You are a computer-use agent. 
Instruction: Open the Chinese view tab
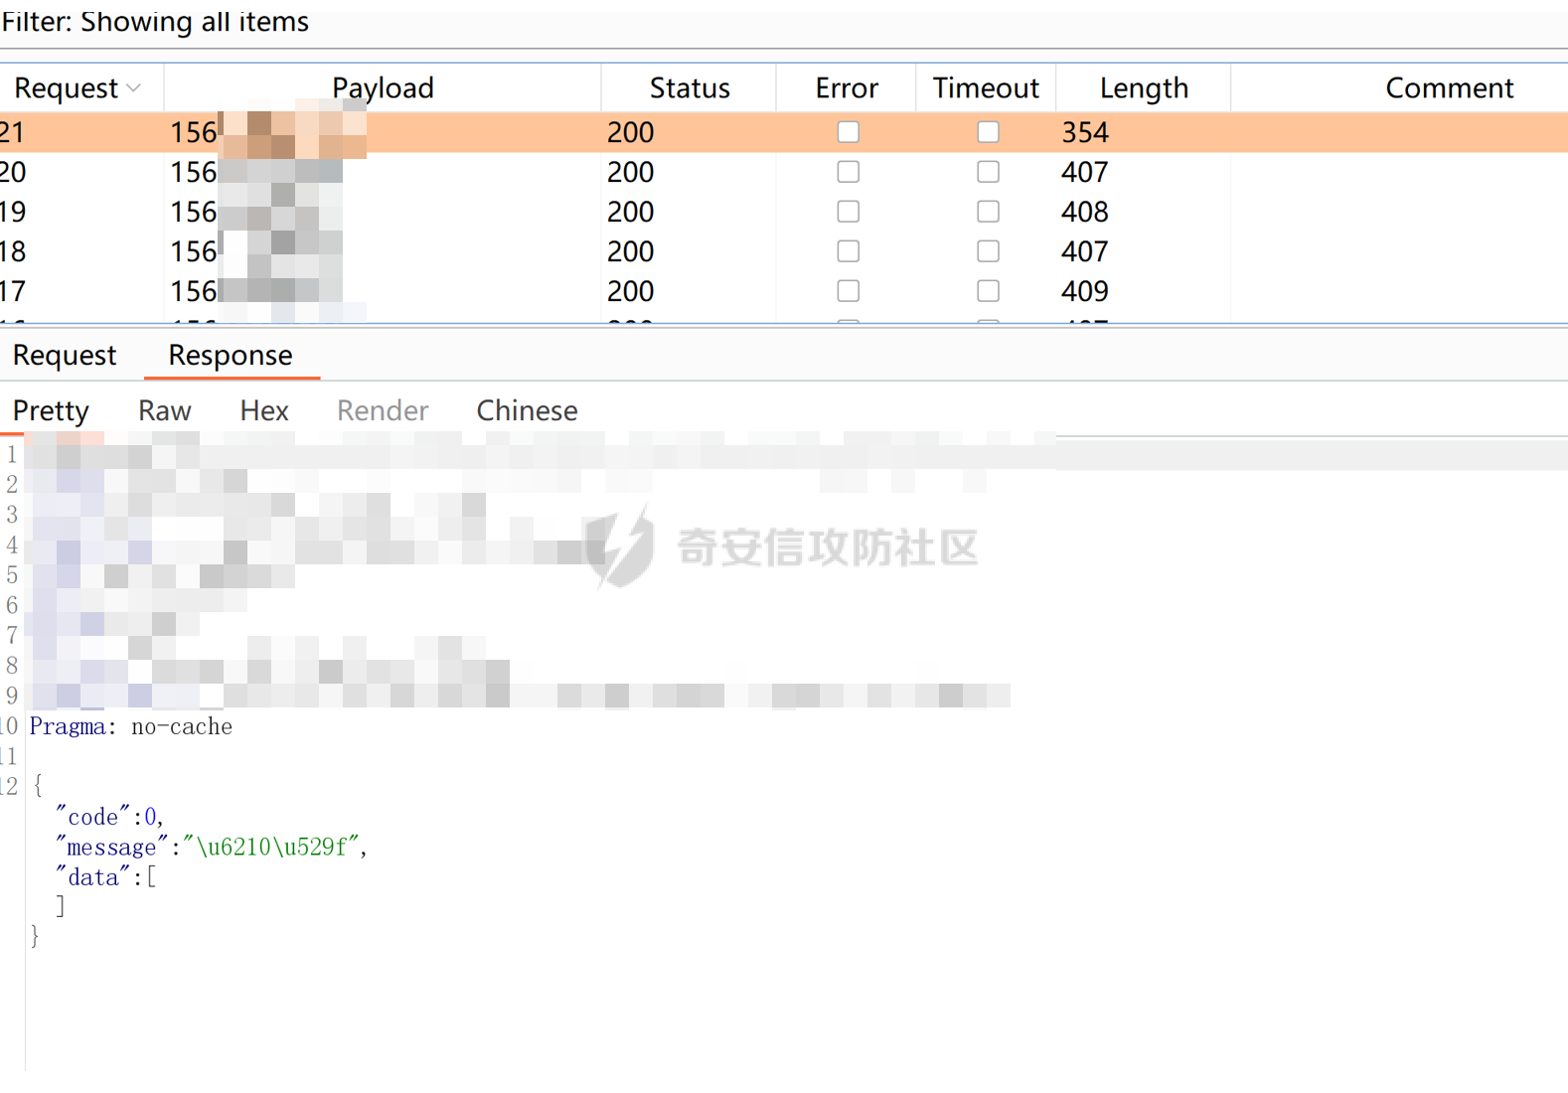[527, 411]
